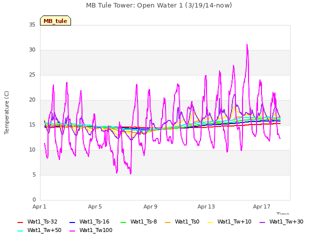The image size is (320, 240).
Task: Toggle the Wat1_Ts-16 legend label
Action: [94, 221]
